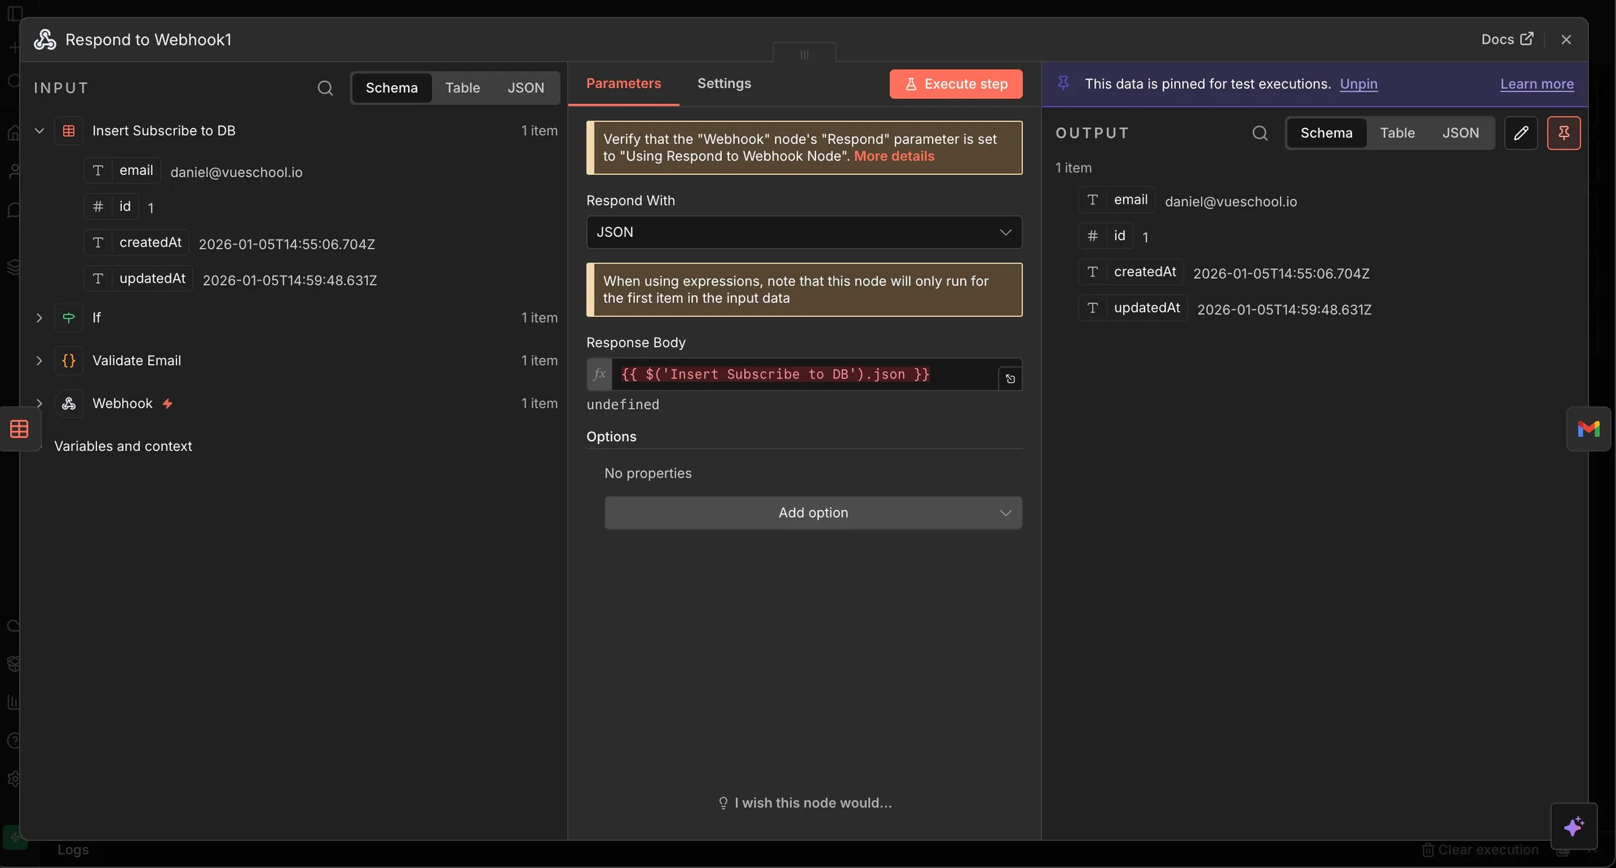Click the undefined expression result text
Viewport: 1616px width, 868px height.
623,404
